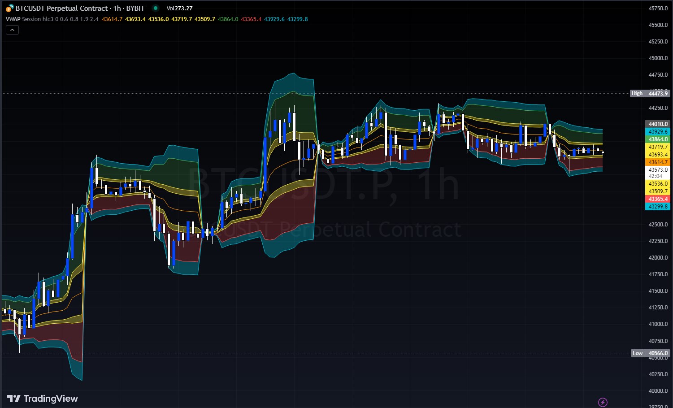Screen dimensions: 673x408
Task: Click legend value 43299.8 in teal
Action: tap(298, 19)
